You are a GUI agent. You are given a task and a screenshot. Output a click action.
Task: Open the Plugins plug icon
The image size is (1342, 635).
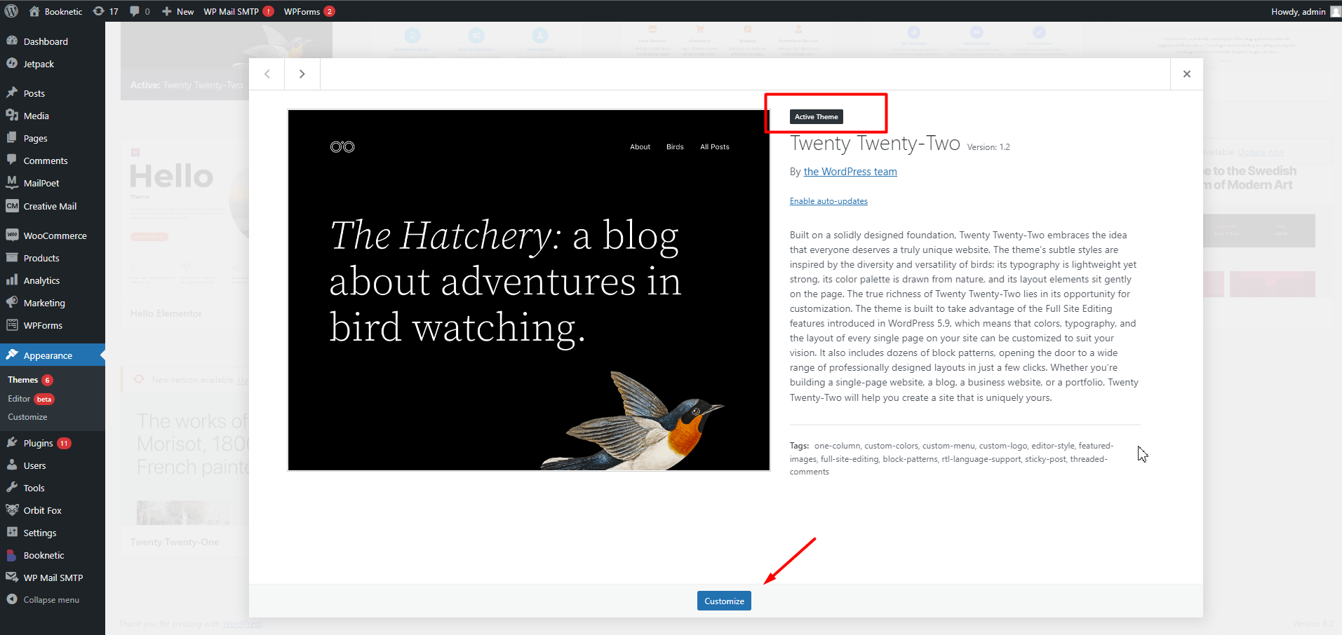[12, 442]
